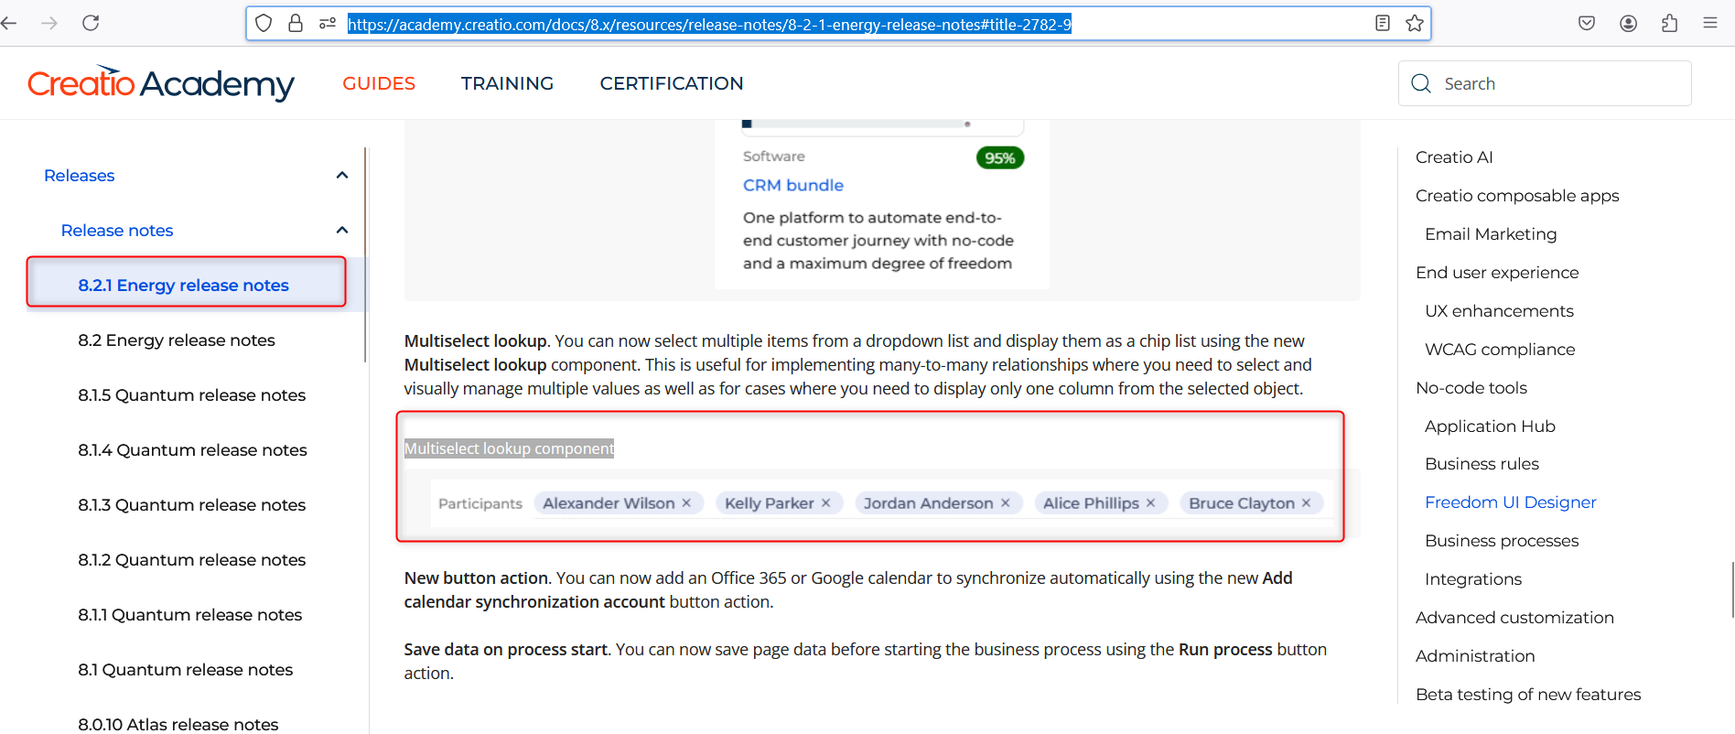Viewport: 1735px width, 734px height.
Task: Bookmark this page with the star icon
Action: click(1415, 23)
